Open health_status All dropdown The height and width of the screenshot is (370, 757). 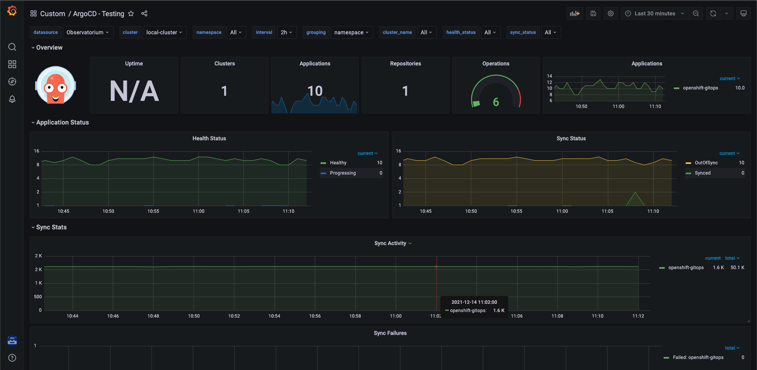point(490,32)
